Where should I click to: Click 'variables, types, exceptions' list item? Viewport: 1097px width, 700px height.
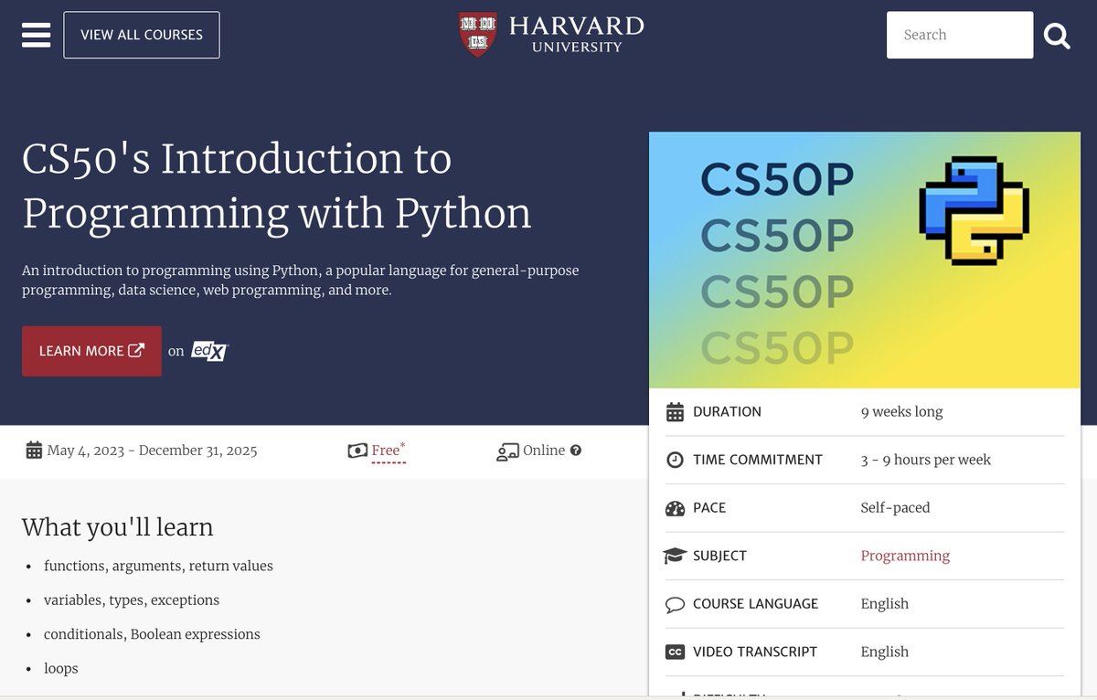click(132, 600)
